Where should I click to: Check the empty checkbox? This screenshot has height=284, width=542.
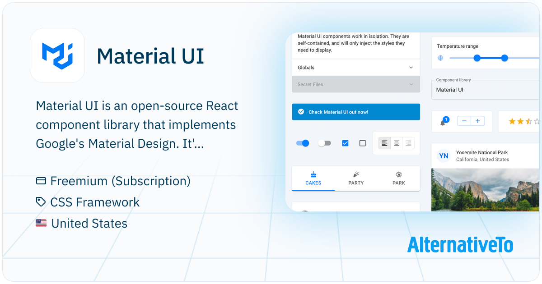(x=363, y=143)
